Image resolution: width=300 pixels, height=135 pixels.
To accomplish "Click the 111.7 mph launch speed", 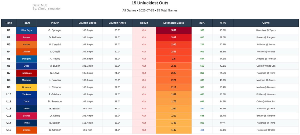I will coord(87,123).
